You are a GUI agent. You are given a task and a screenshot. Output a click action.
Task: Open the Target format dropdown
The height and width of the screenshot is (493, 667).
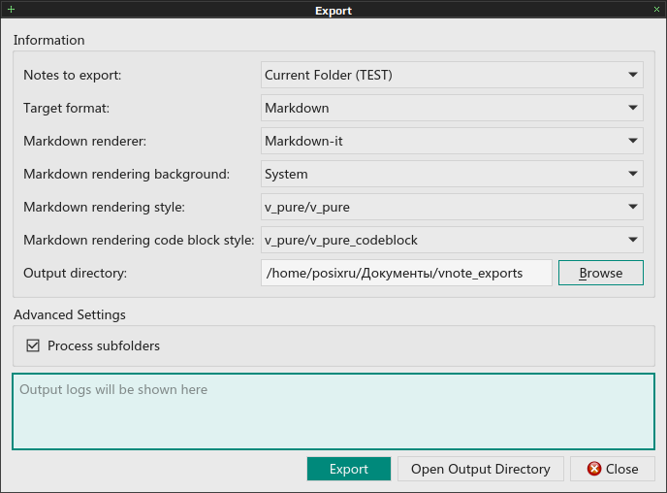(x=452, y=108)
